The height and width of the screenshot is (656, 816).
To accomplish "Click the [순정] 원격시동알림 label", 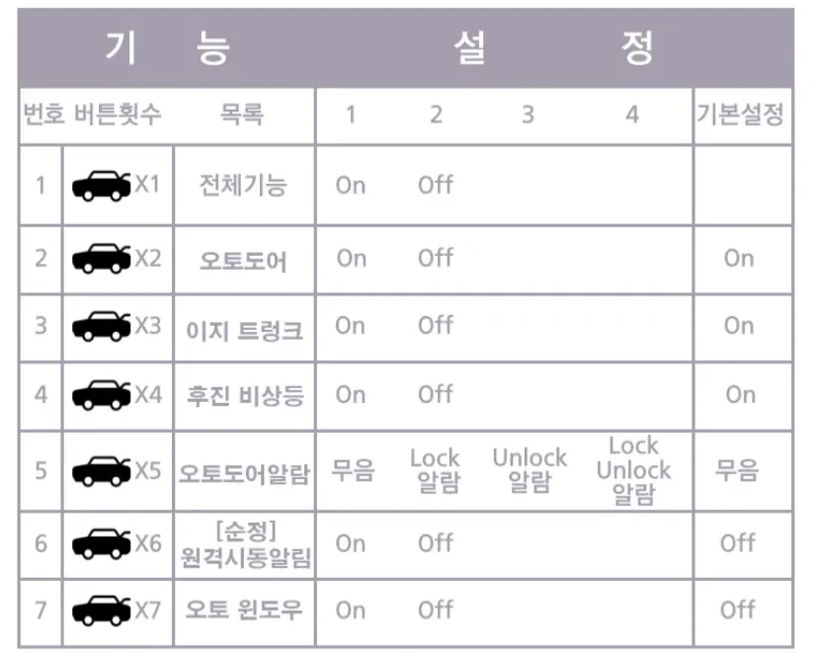I will (245, 544).
